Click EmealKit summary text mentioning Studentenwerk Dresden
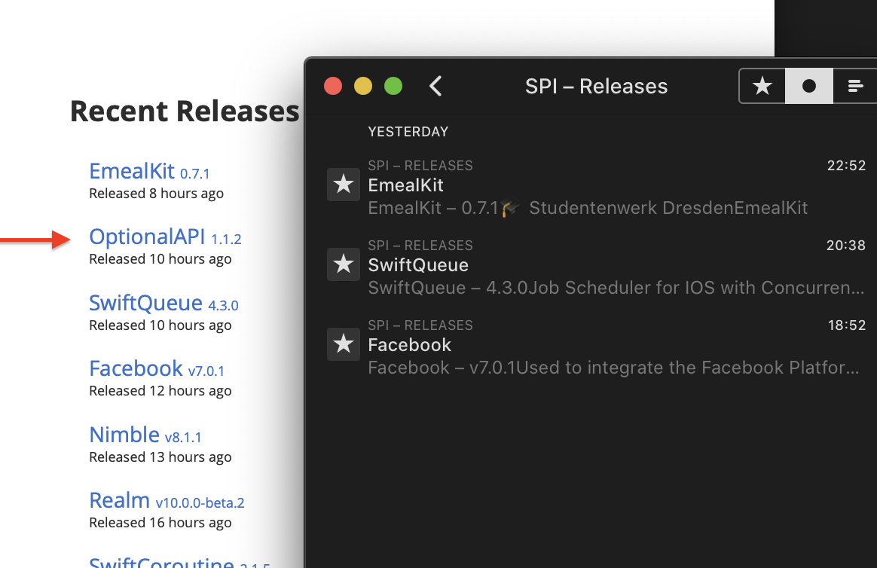The height and width of the screenshot is (568, 877). (588, 208)
